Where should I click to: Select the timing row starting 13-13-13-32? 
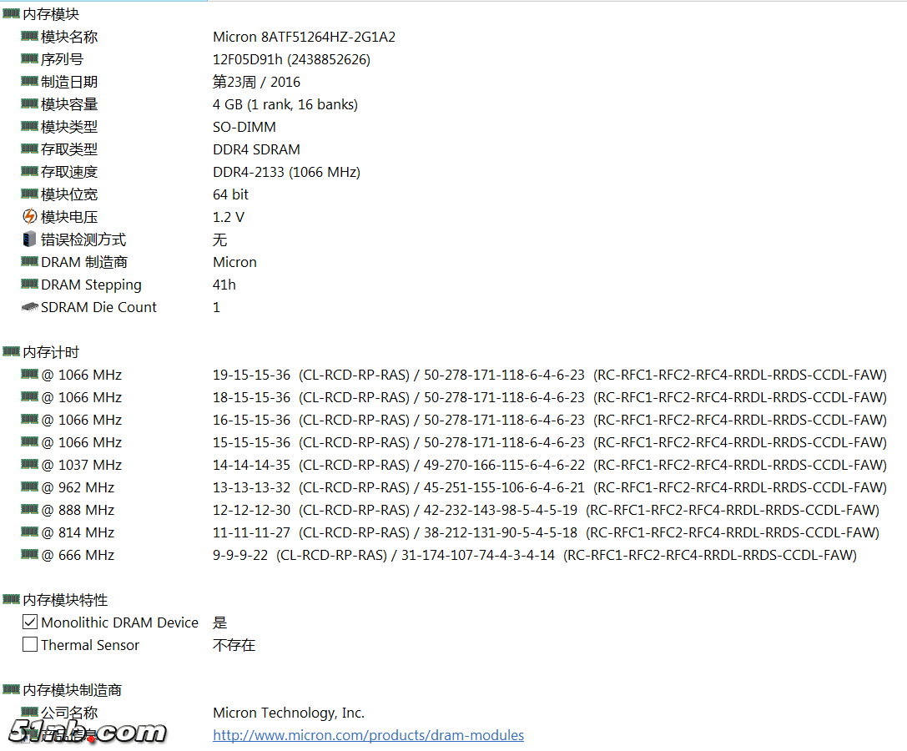click(x=550, y=488)
